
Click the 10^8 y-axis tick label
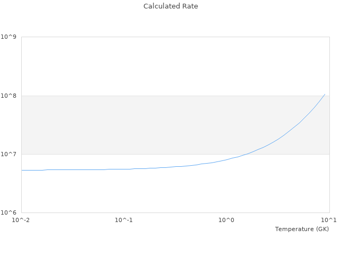[x=10, y=96]
